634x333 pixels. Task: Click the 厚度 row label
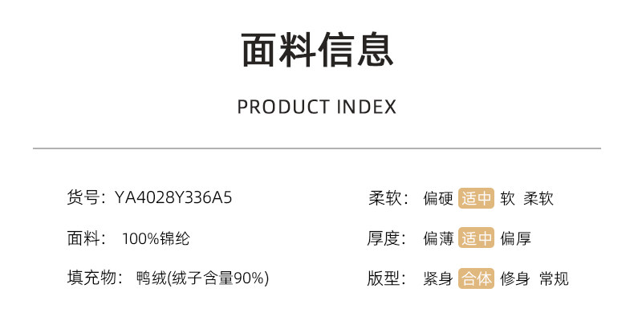(384, 238)
